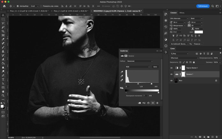The image size is (222, 139).
Task: Click the Home icon in options bar
Action: (4, 6)
